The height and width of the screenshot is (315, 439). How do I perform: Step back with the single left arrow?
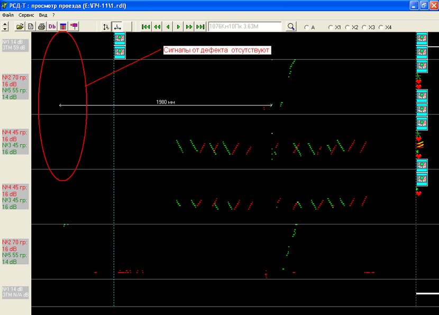point(168,27)
